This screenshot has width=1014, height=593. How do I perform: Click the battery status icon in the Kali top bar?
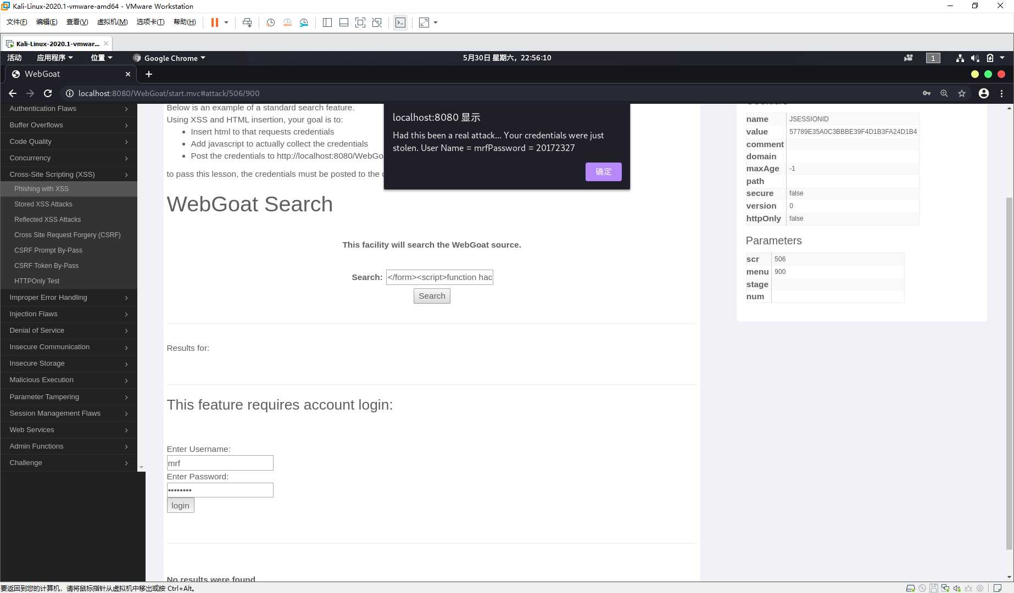(990, 58)
